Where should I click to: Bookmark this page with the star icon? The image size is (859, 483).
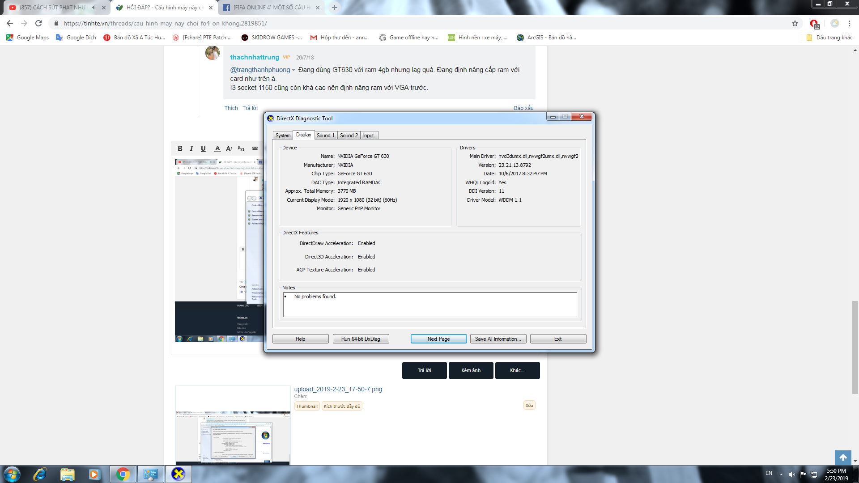[795, 23]
